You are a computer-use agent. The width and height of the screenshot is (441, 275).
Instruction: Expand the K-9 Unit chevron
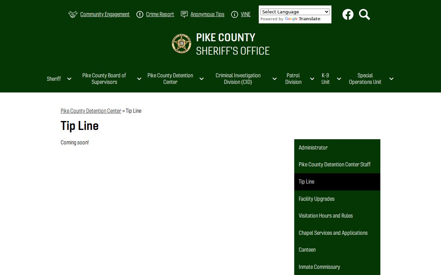click(339, 79)
